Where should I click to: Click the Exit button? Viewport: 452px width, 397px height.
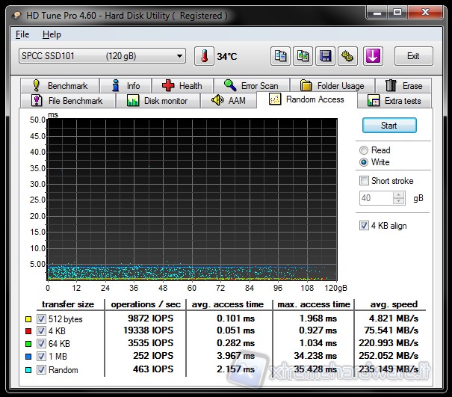coord(413,56)
